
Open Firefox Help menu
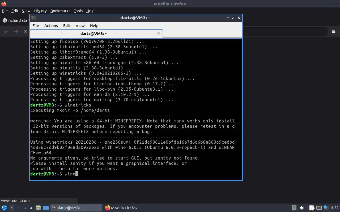click(x=90, y=11)
